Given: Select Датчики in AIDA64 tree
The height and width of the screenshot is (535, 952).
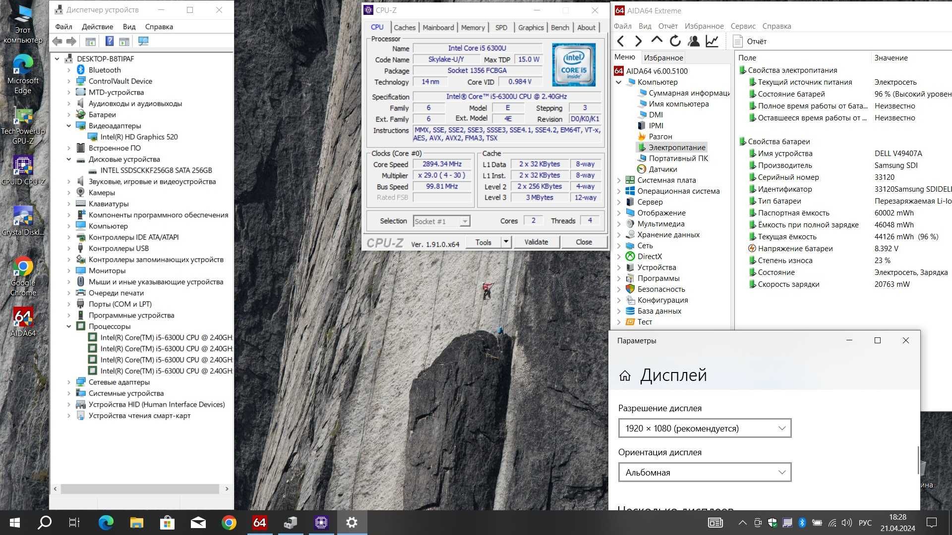Looking at the screenshot, I should coord(662,169).
